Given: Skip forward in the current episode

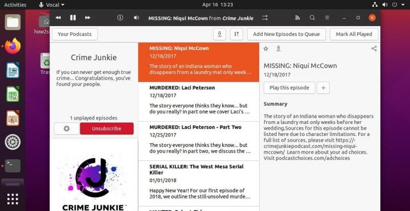Looking at the screenshot, I should 88,18.
